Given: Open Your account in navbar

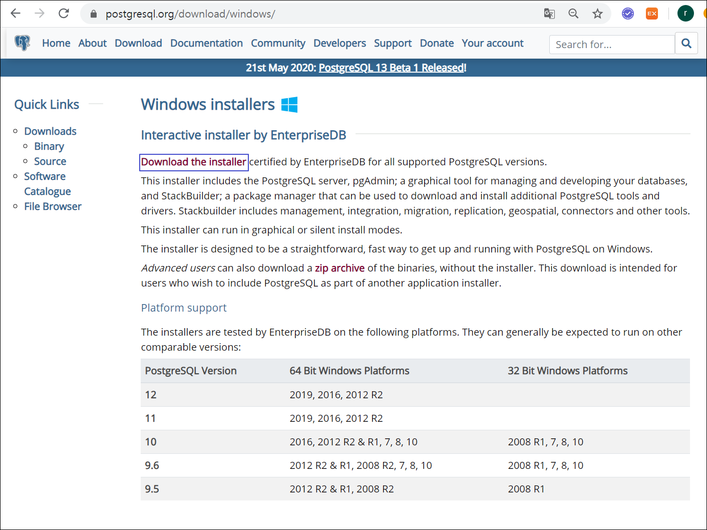Looking at the screenshot, I should tap(492, 44).
